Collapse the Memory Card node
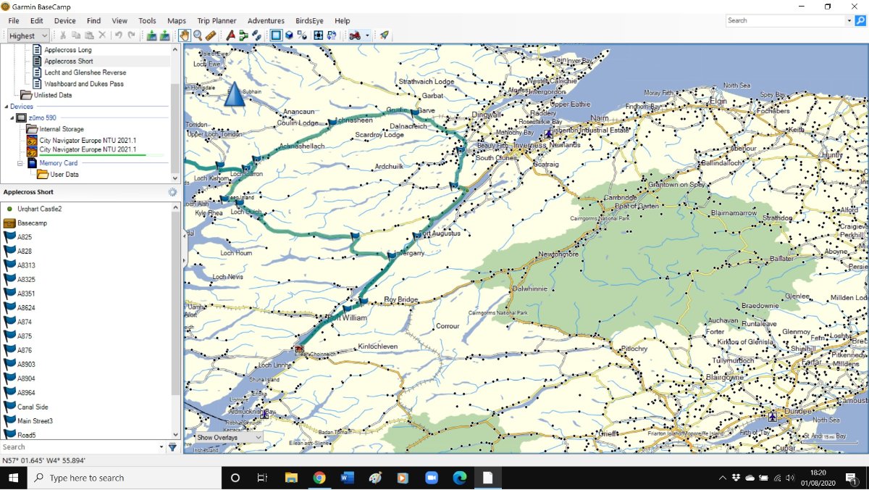 coord(20,163)
